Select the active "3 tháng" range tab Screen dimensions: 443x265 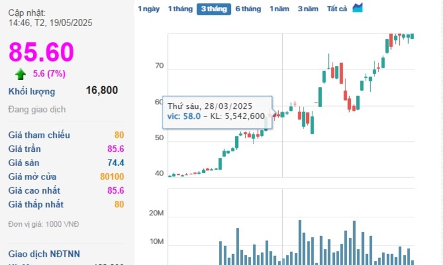(213, 9)
